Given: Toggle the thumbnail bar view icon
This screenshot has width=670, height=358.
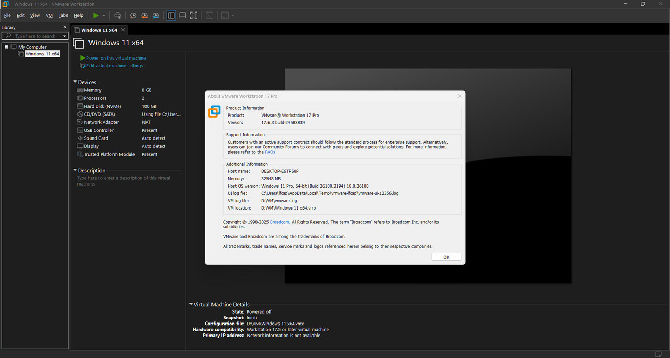Looking at the screenshot, I should [x=182, y=16].
